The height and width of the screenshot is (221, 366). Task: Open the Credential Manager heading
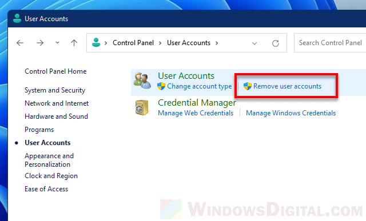(197, 103)
